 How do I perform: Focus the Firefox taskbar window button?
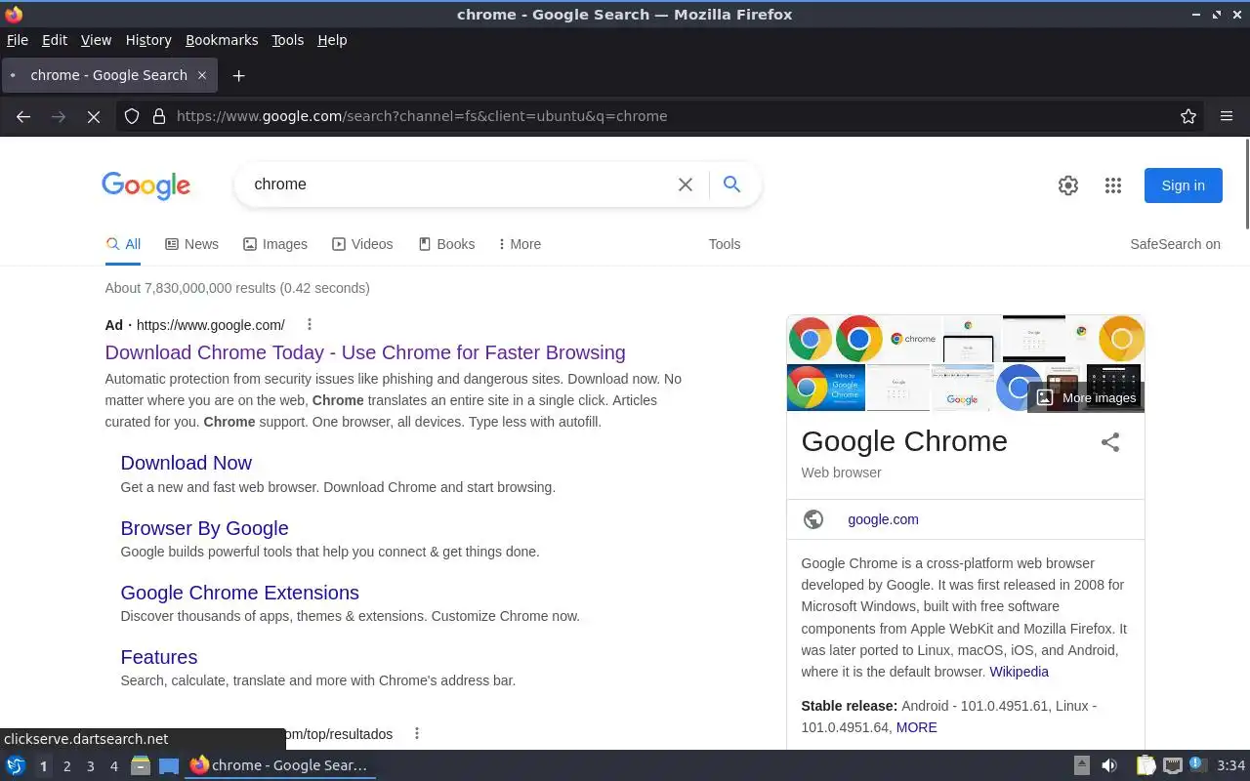click(280, 765)
